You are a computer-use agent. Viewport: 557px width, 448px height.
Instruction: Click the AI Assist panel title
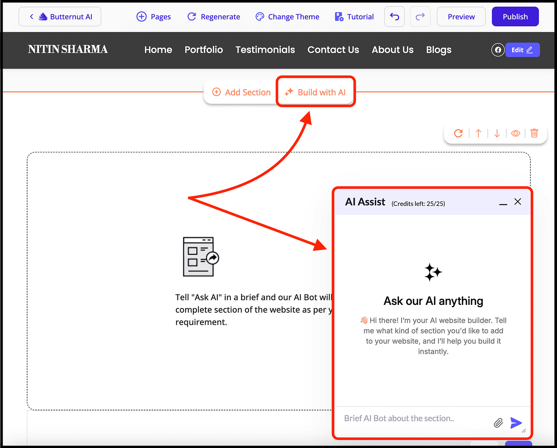tap(365, 202)
